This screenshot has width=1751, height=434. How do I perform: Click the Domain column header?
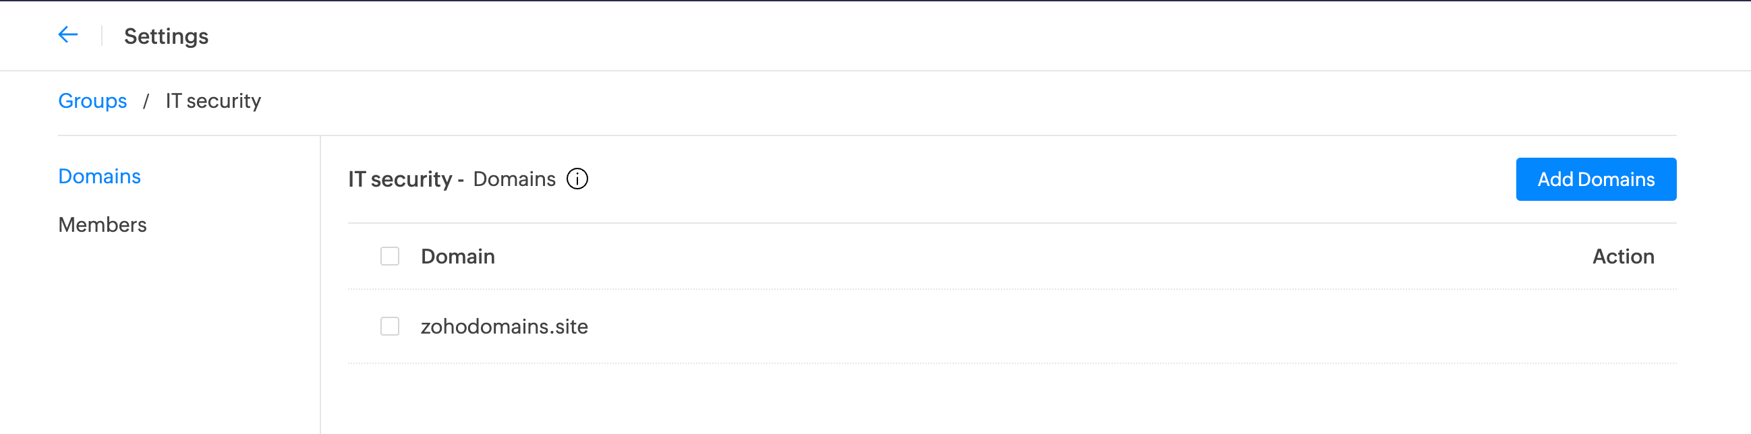457,257
